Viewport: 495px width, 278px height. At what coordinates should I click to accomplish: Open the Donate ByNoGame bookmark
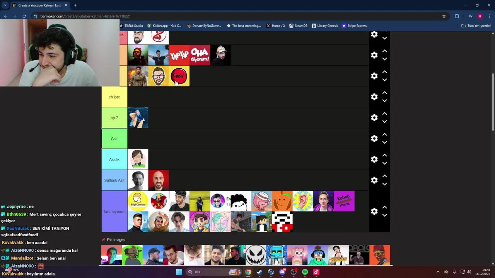204,26
